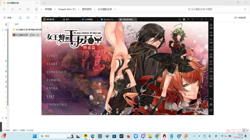
Task: Click 群友游戏 breadcrumb in address bar
Action: (87, 9)
